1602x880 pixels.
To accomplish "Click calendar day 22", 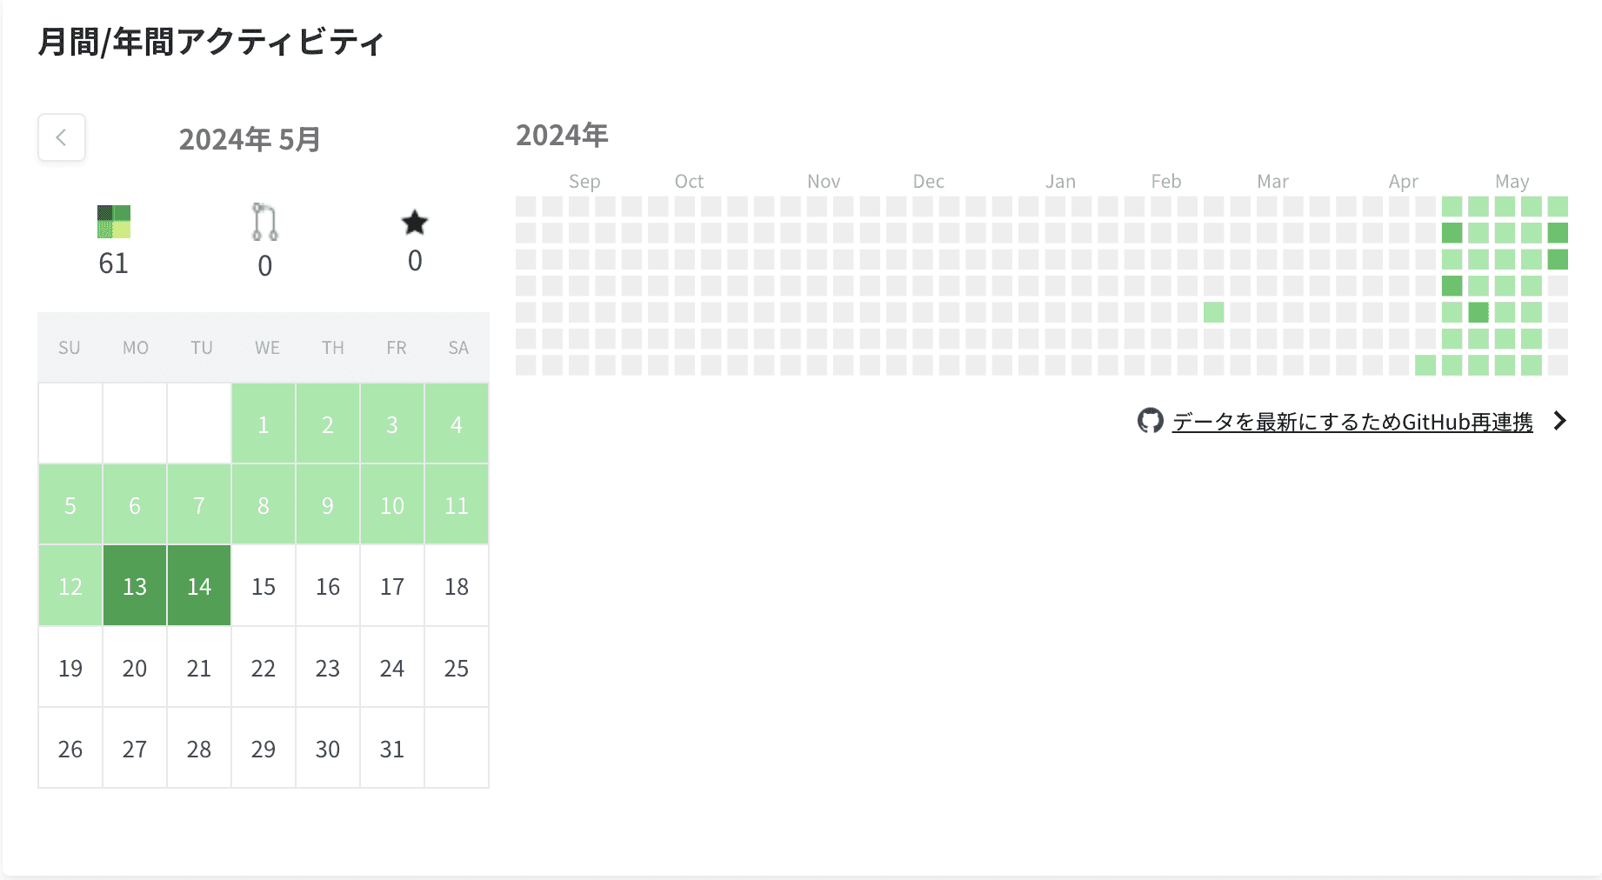I will [264, 668].
